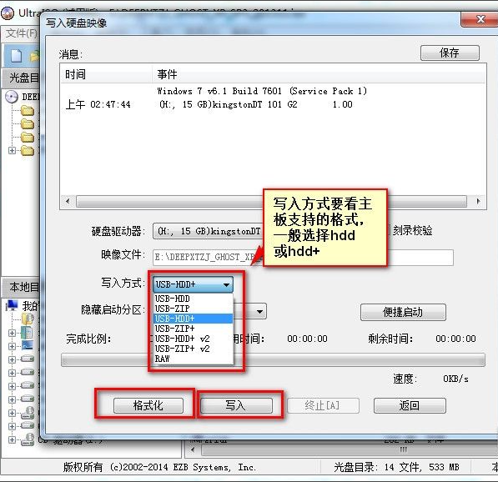Click the UltraISO disc logo in title bar
This screenshot has height=482, width=498.
pos(8,13)
